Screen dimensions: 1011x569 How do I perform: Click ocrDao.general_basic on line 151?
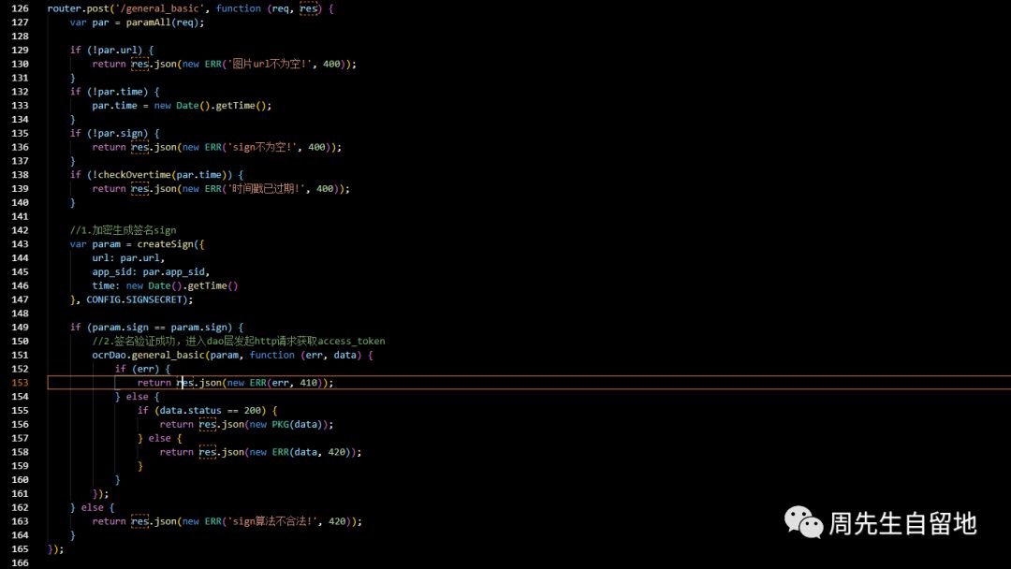point(144,354)
